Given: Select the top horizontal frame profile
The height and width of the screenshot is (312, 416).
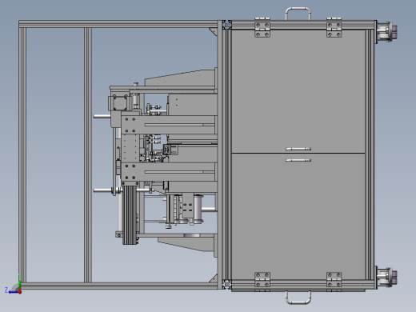Looking at the screenshot, I should [x=118, y=24].
